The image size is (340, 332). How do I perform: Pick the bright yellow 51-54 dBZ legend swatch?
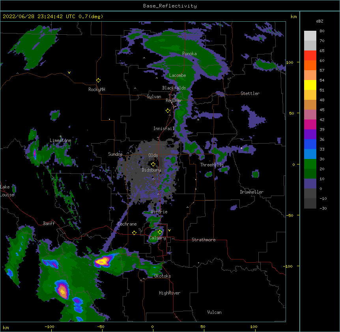coord(310,85)
